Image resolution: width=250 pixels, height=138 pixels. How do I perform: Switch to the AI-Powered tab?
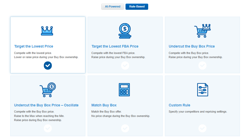113,7
